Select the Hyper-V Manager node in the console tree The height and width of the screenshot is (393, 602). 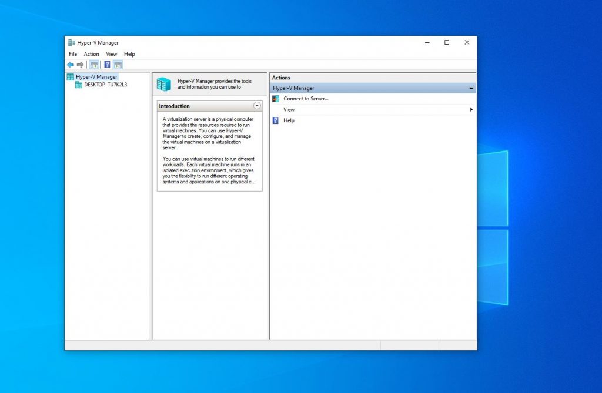96,77
